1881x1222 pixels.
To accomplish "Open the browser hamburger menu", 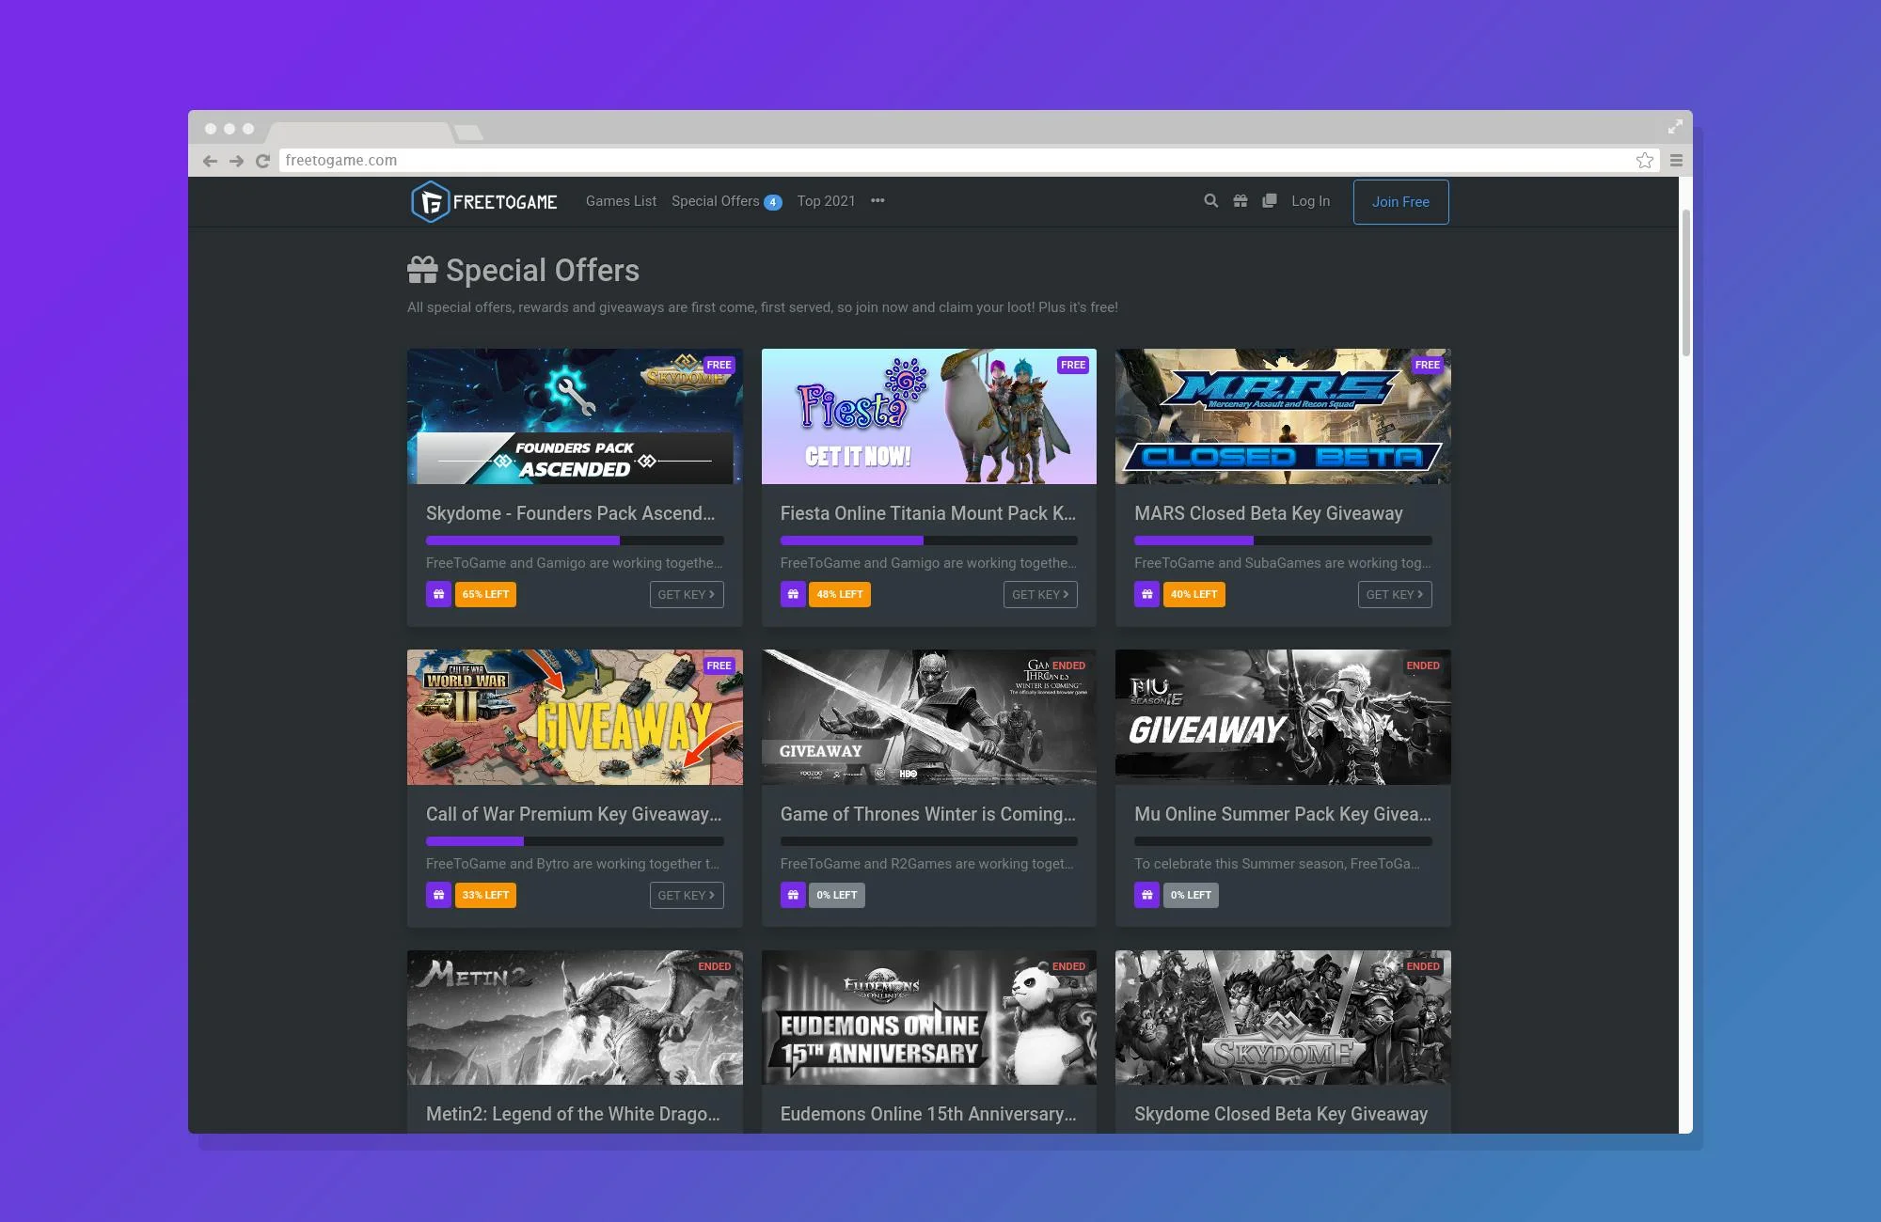I will tap(1676, 161).
